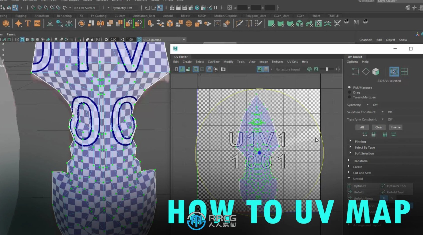
Task: Click the Multi-Cut knife shelf icon
Action: click(239, 24)
